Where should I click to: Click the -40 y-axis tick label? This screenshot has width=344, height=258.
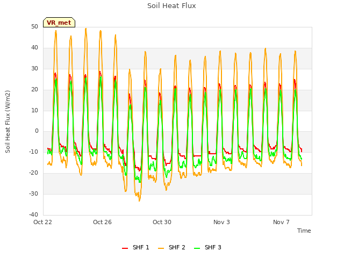(33, 214)
